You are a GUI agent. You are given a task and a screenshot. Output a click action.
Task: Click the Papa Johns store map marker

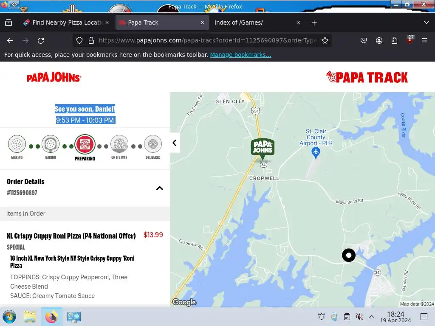(263, 148)
